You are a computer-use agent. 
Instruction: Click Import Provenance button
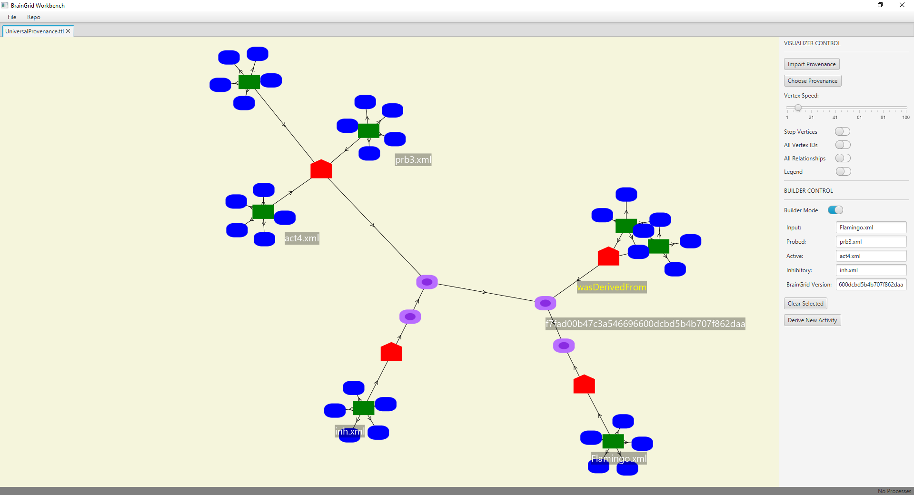812,64
